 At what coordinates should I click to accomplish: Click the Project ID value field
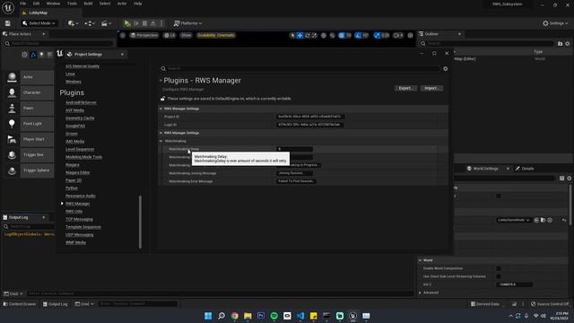(309, 117)
